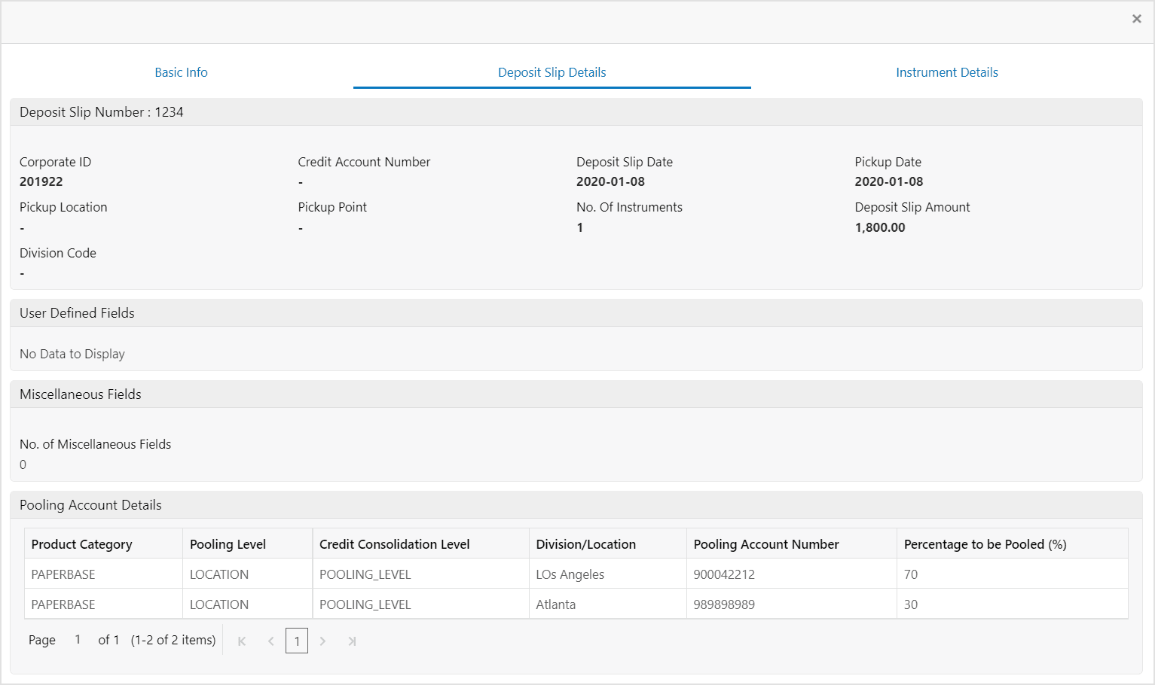Go to first page of pooling table

[242, 641]
